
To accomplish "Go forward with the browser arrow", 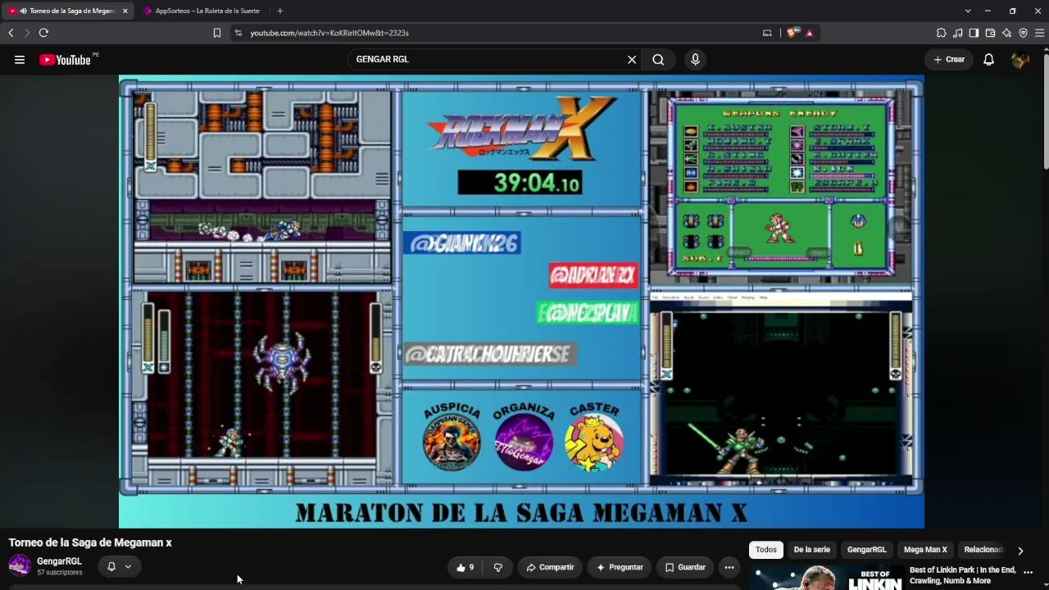I will click(26, 33).
